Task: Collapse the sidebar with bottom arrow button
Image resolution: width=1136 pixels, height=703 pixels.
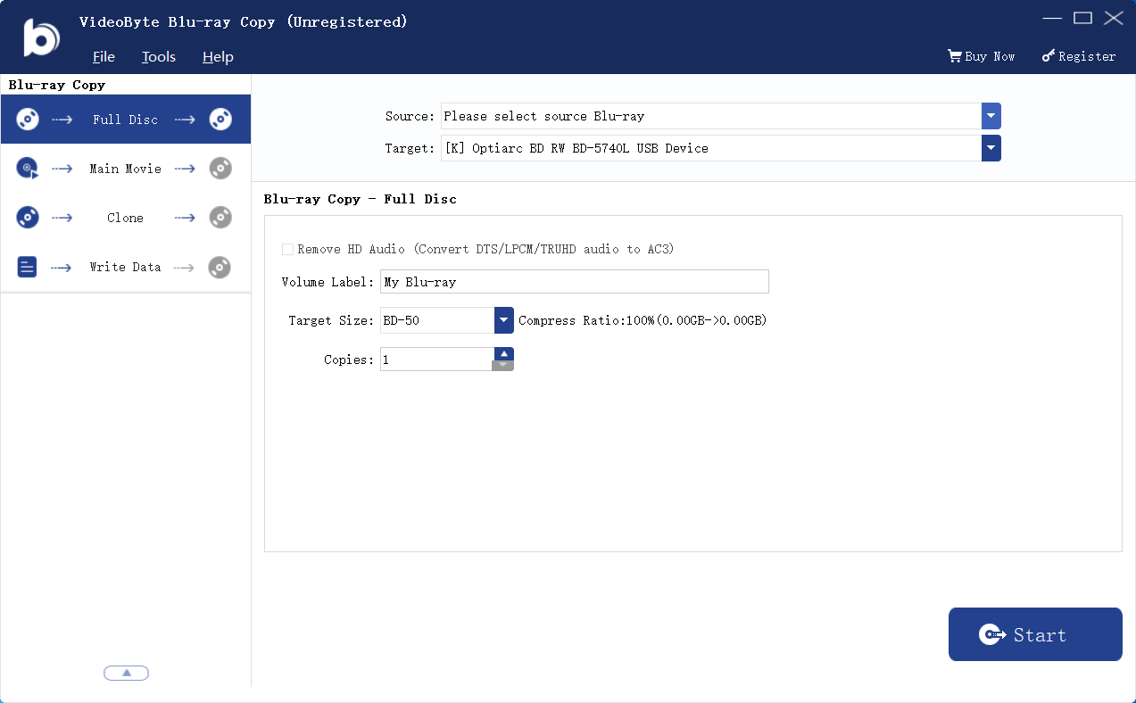Action: (126, 674)
